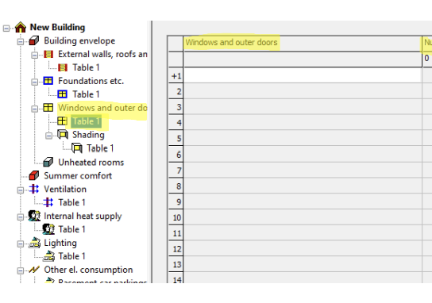
Task: Open Summer comfort in the tree
Action: point(78,175)
